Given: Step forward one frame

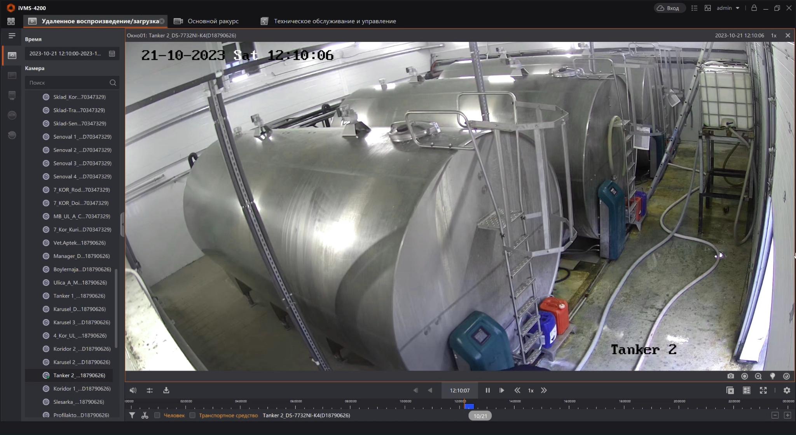Looking at the screenshot, I should [x=502, y=390].
